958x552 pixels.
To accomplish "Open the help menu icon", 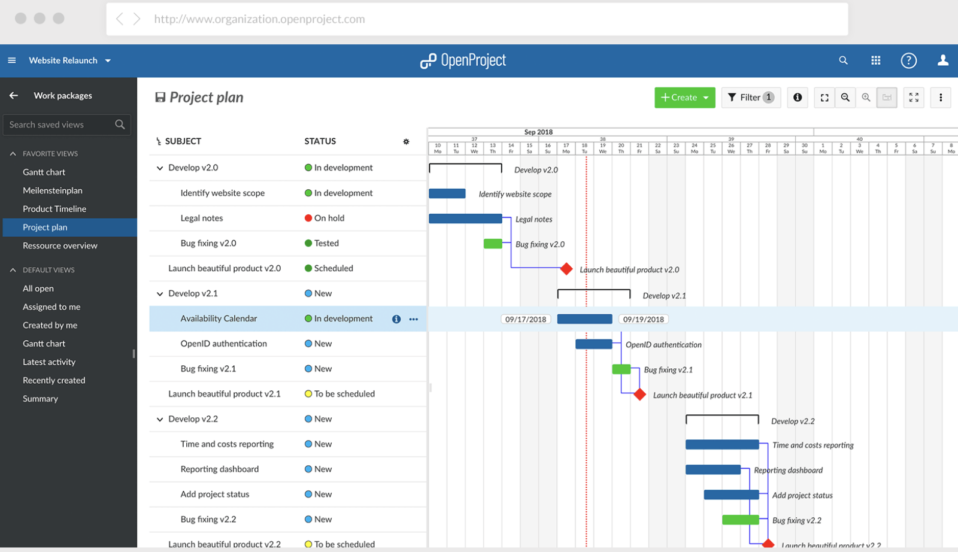I will point(908,60).
